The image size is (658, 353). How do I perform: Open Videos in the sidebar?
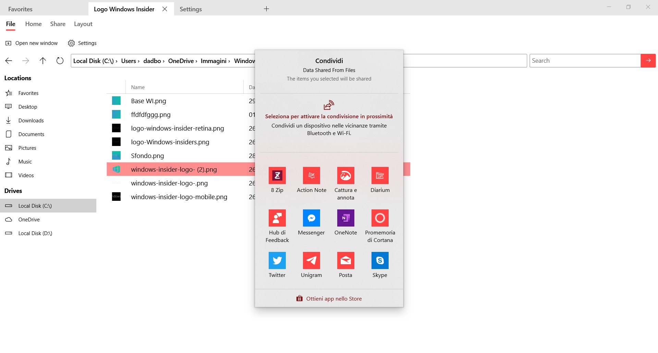[48, 175]
